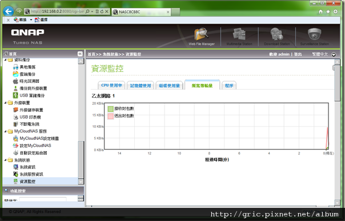Screen dimensions: 345x221
Task: Open the Time Machine apple icon item
Action: 26,81
